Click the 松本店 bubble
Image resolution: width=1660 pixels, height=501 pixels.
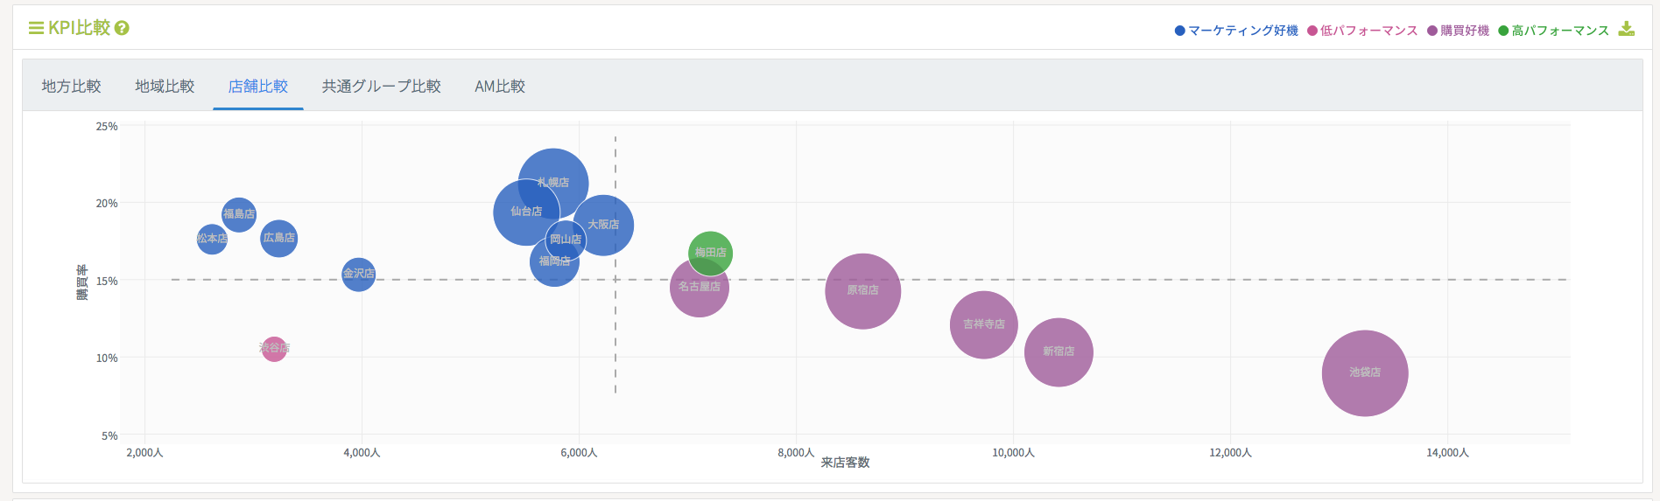[x=212, y=239]
